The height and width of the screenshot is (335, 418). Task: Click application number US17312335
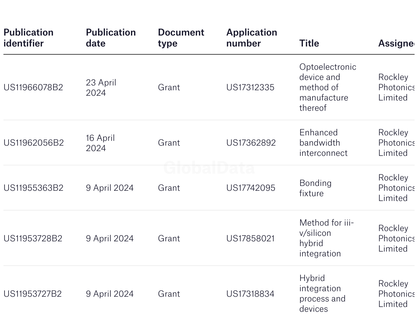[250, 88]
